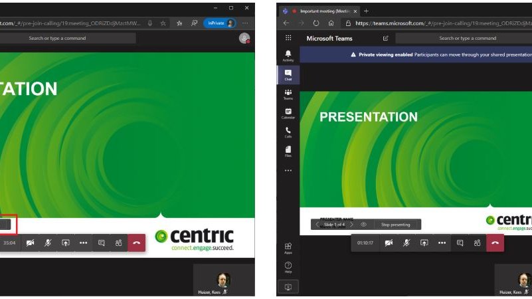This screenshot has width=532, height=299.
Task: Select Huizer, Kees thumbnail in left window
Action: pyautogui.click(x=224, y=280)
